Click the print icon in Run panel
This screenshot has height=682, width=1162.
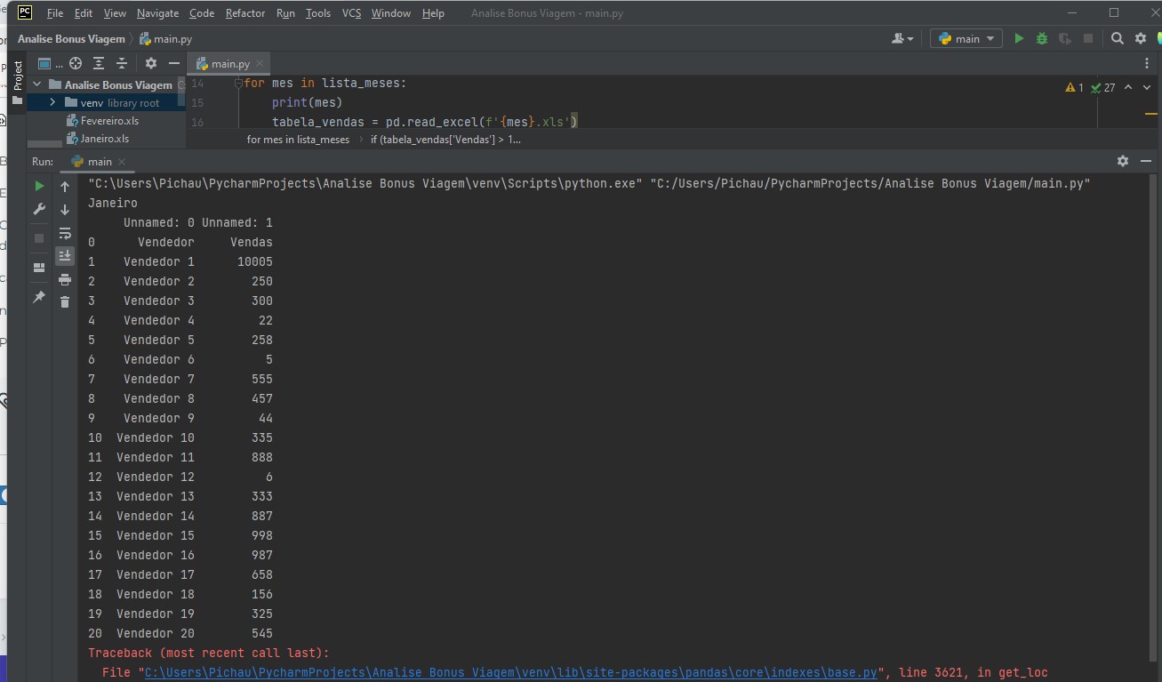65,279
